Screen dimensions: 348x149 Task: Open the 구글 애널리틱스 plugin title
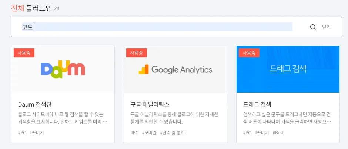(150, 104)
